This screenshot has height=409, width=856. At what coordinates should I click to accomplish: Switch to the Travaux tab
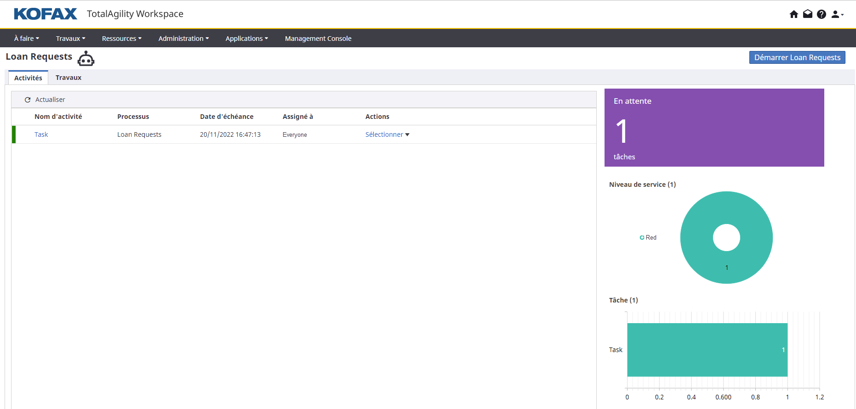coord(68,78)
